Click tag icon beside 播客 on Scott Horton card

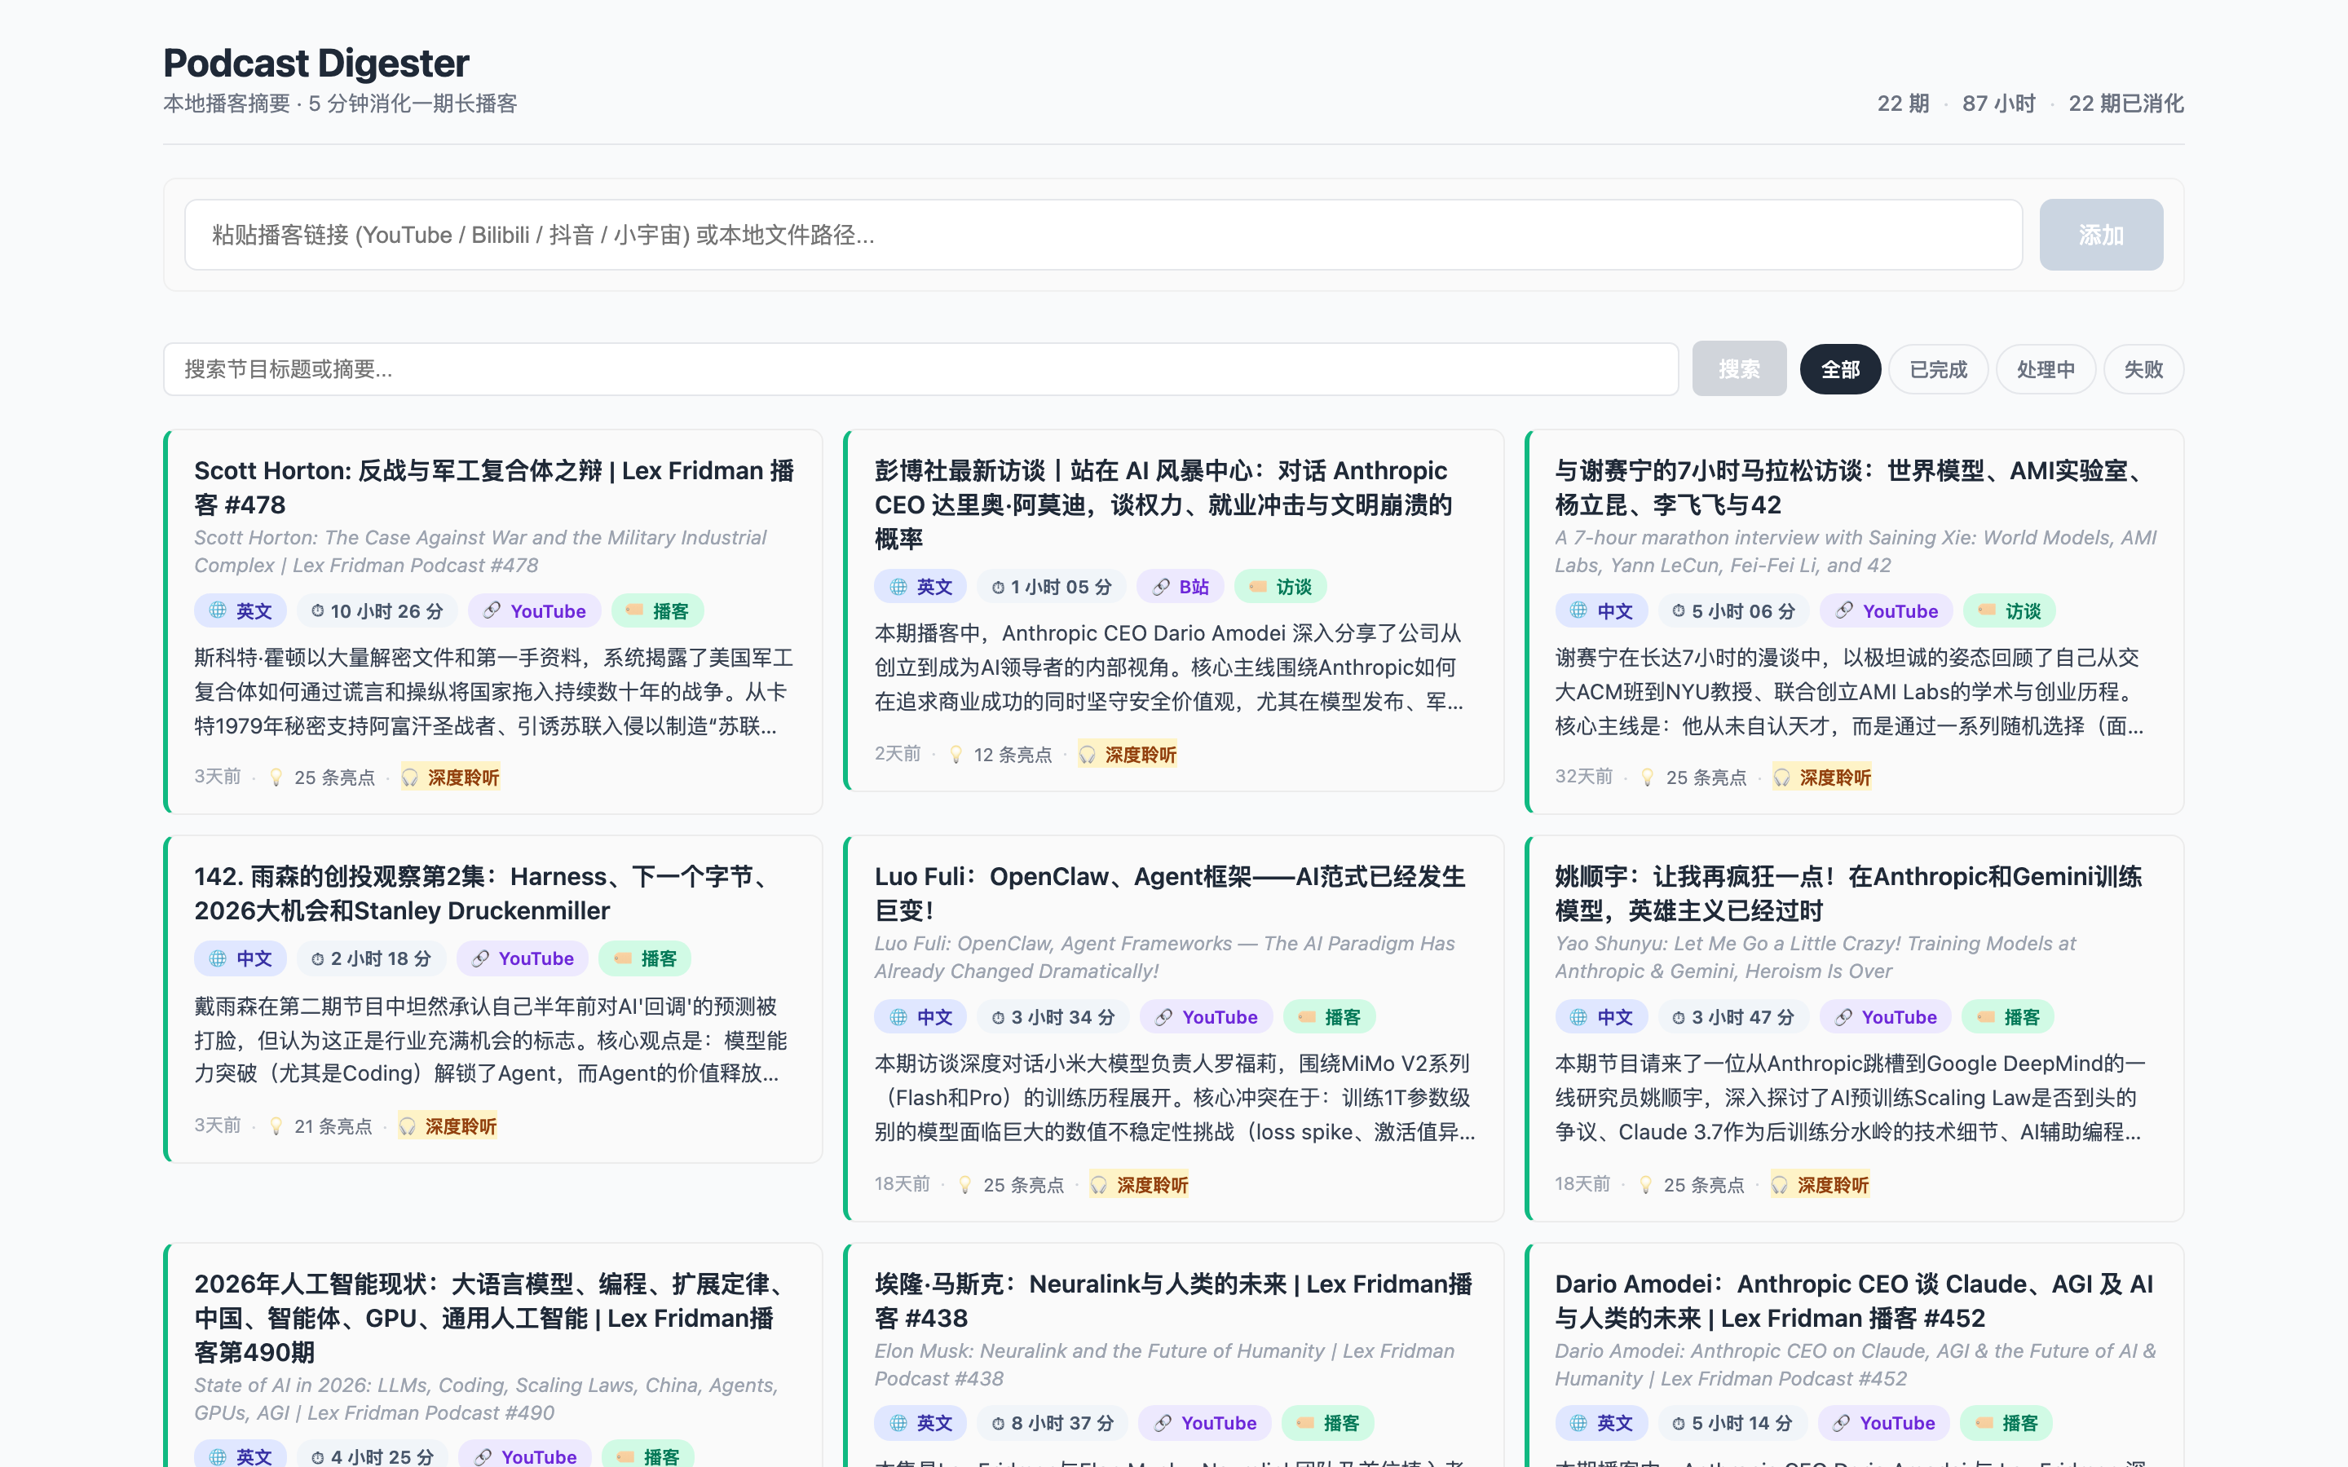634,610
